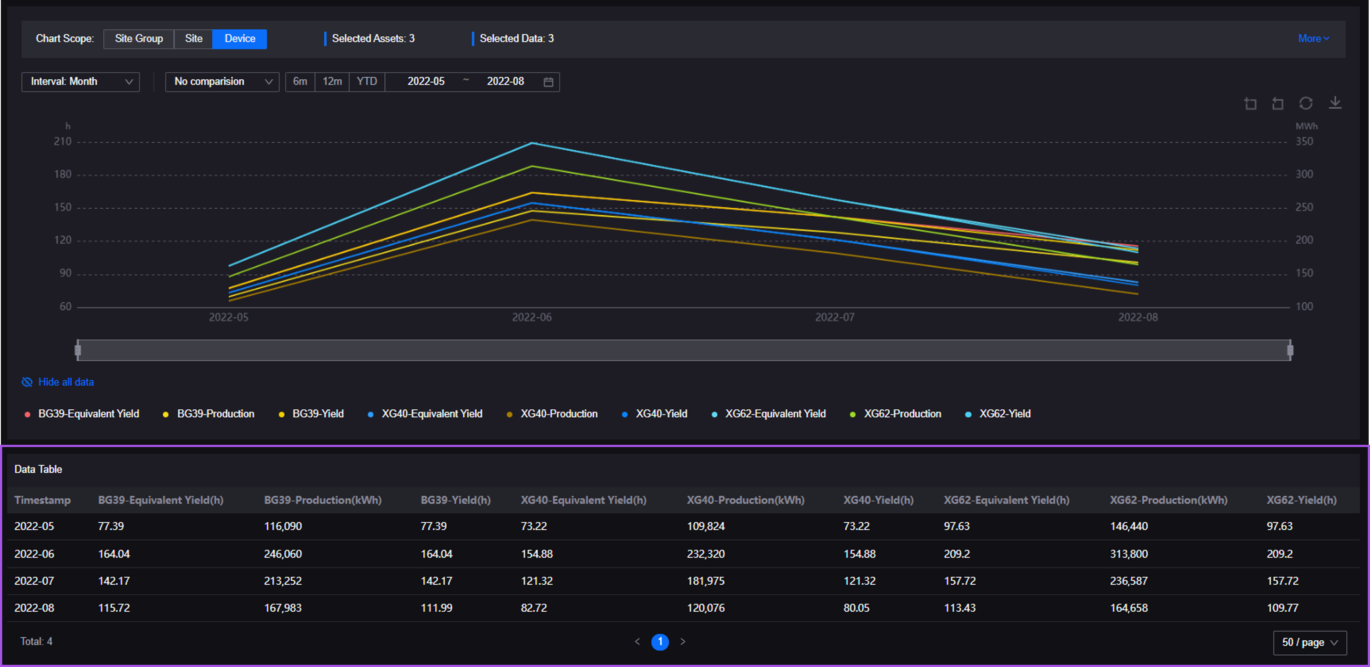Click the Hide all data eye icon
The height and width of the screenshot is (667, 1370).
click(27, 382)
